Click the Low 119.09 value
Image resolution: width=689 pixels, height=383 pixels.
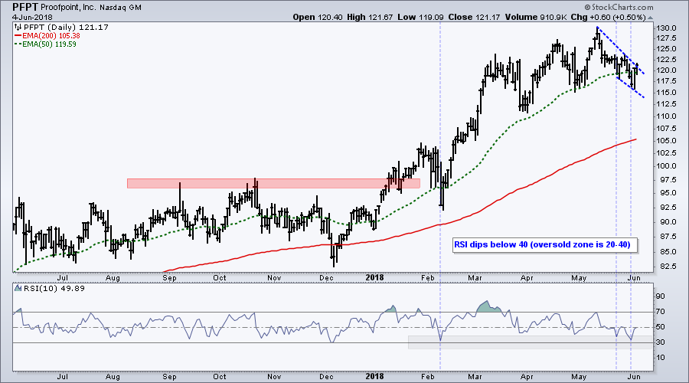click(421, 17)
